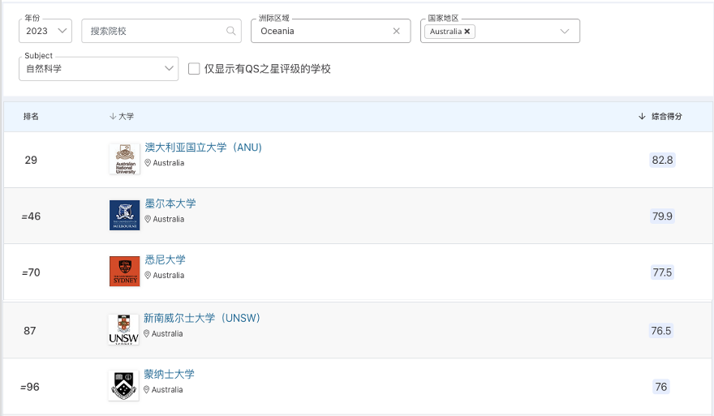Click location pin icon under ANU
Screen dimensions: 714x416
pos(148,163)
